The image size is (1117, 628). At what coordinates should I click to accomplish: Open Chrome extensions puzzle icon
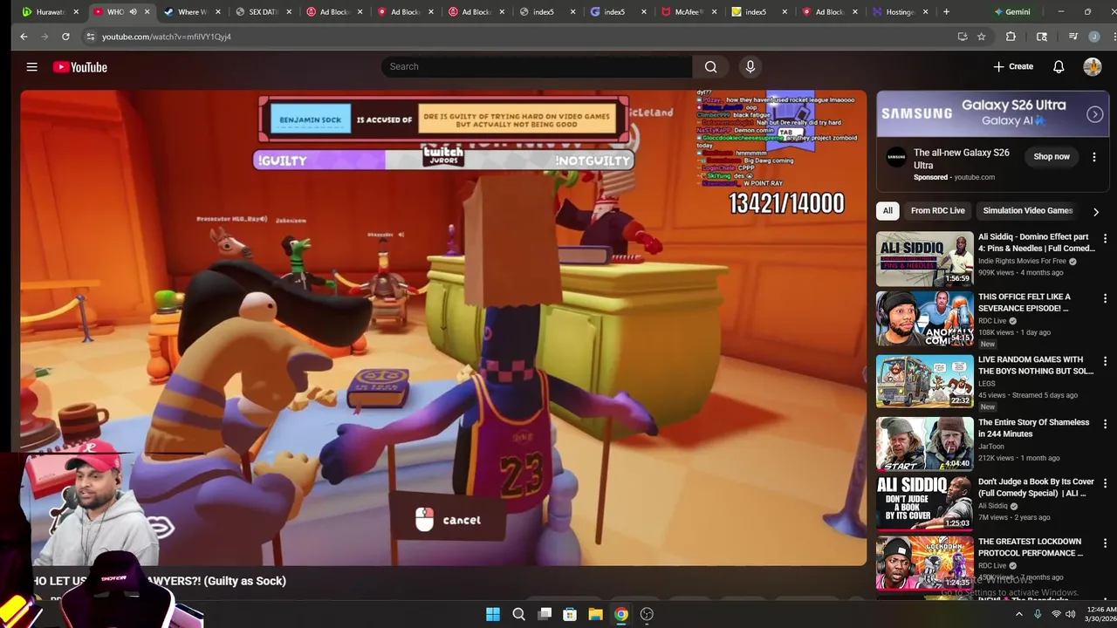1011,37
